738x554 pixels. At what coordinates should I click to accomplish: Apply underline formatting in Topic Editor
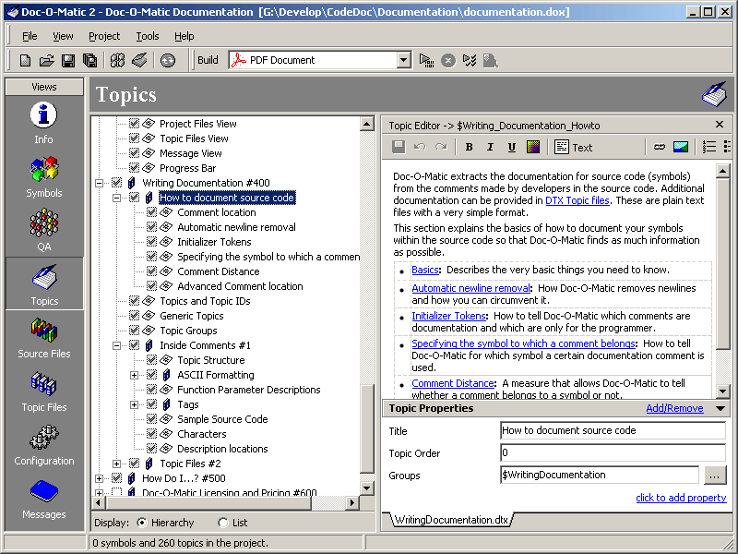click(x=509, y=147)
